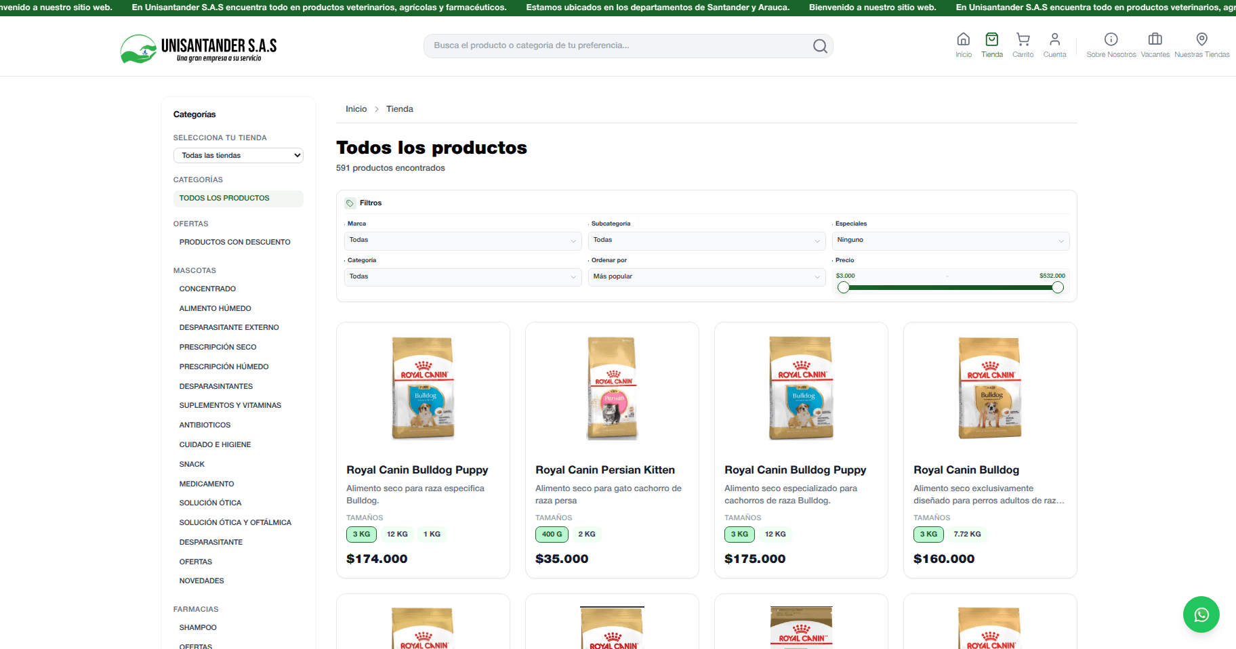Click the breadcrumb chevron separator
Image resolution: width=1236 pixels, height=649 pixels.
coord(377,109)
